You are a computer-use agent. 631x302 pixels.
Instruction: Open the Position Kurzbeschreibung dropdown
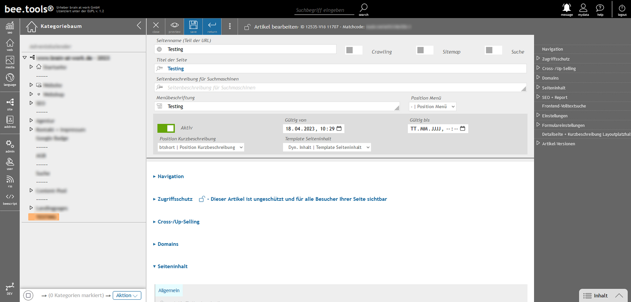click(x=201, y=147)
